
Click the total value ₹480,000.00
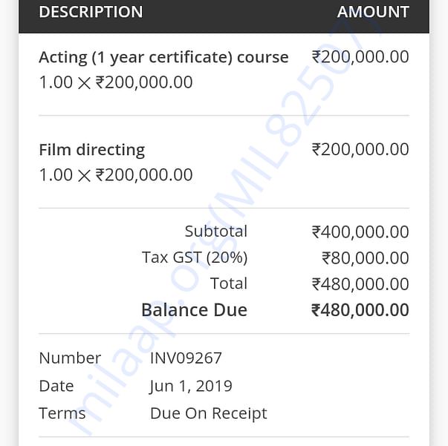pyautogui.click(x=360, y=284)
